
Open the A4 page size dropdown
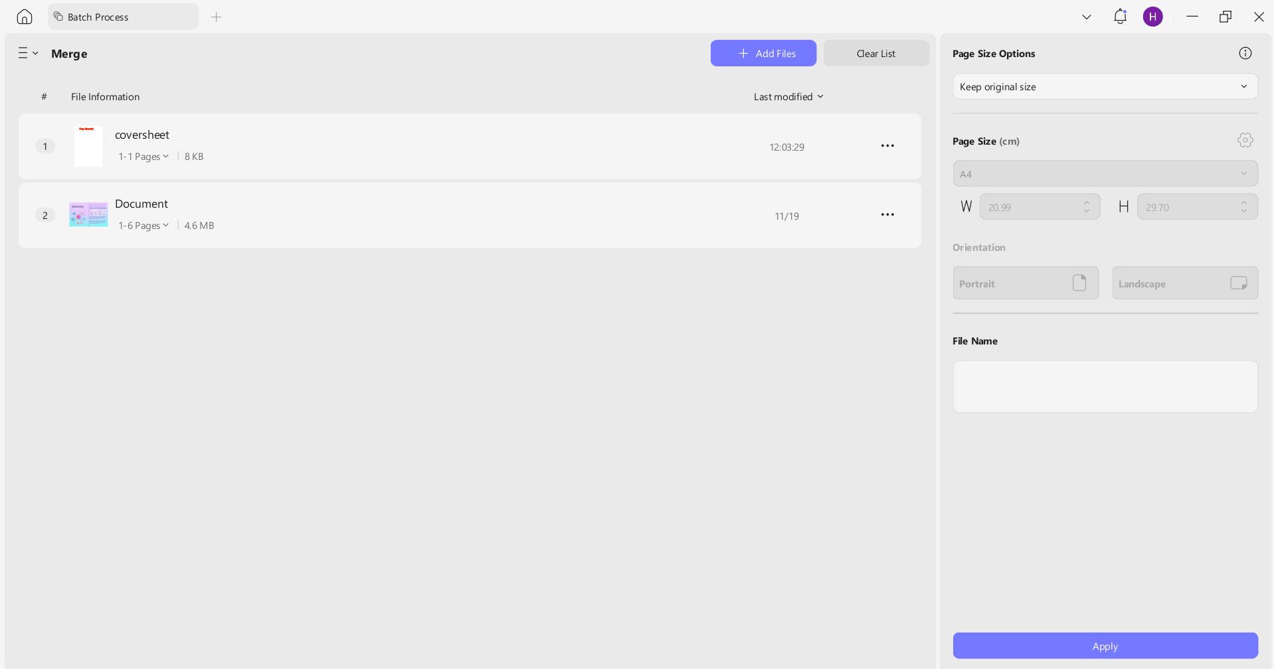(1105, 174)
